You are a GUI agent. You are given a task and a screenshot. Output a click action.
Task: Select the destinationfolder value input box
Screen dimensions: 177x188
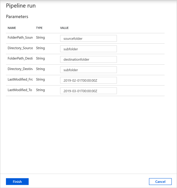pos(88,59)
